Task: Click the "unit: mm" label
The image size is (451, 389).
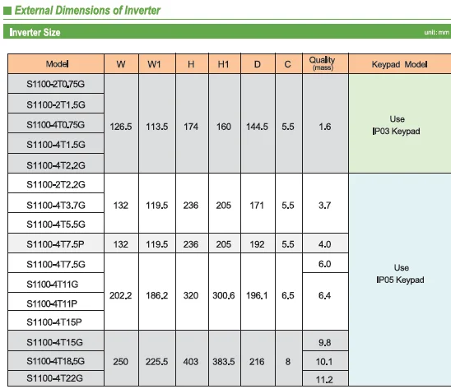Action: [x=436, y=32]
